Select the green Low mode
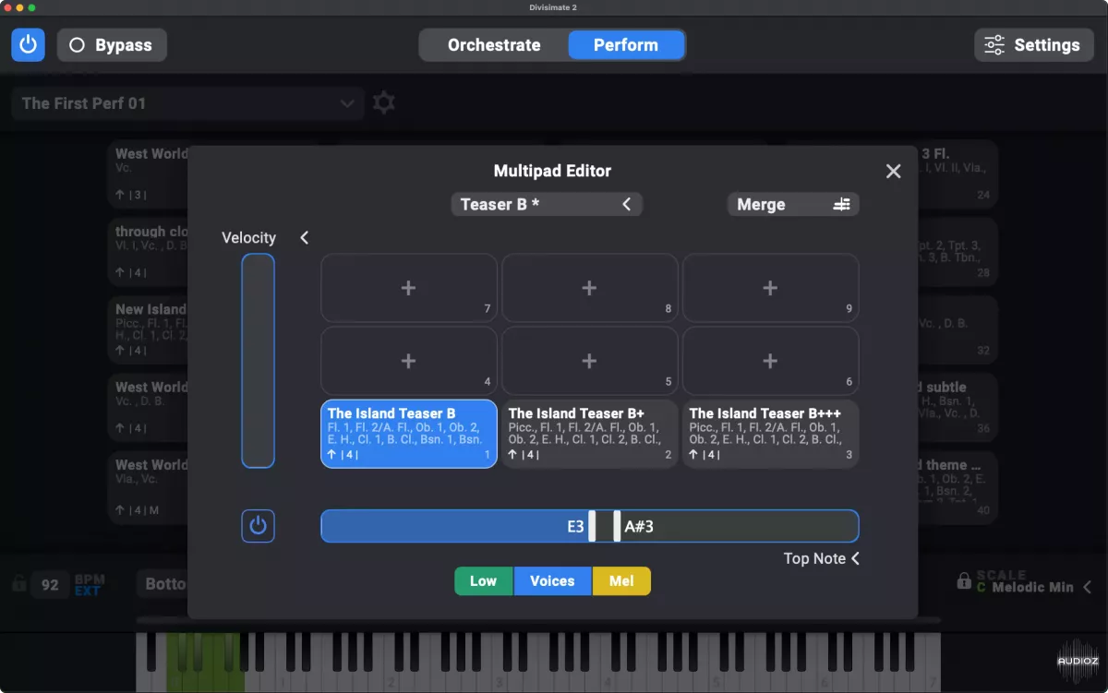Screen dimensions: 1108x693 483,581
